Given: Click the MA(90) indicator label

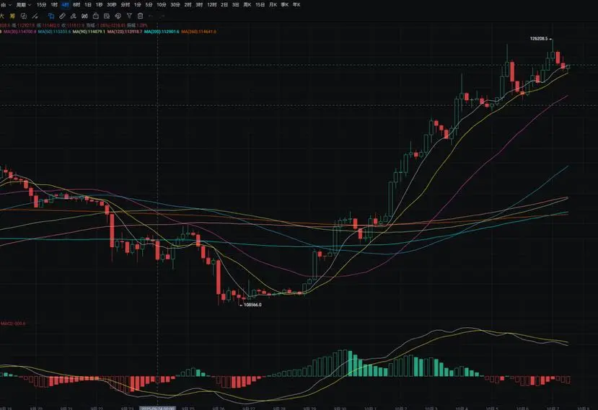Looking at the screenshot, I should click(x=89, y=32).
